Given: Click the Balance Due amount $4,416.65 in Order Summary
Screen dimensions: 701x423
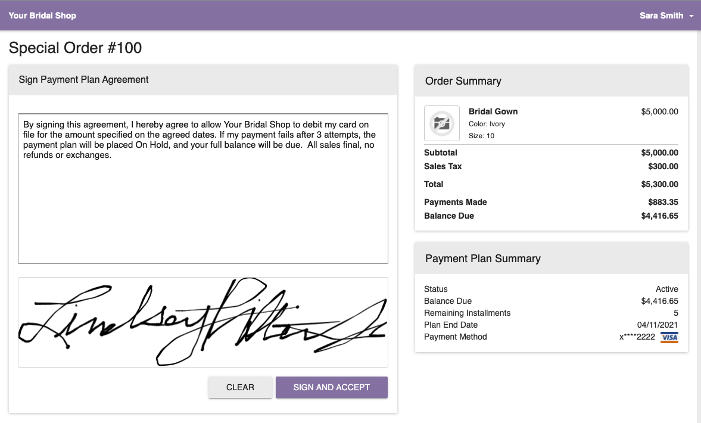Looking at the screenshot, I should [x=659, y=216].
